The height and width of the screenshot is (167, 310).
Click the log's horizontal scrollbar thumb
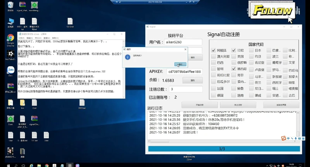point(160,141)
